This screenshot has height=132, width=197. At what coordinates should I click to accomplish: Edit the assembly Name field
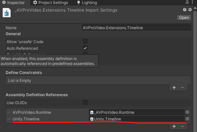coord(137,28)
